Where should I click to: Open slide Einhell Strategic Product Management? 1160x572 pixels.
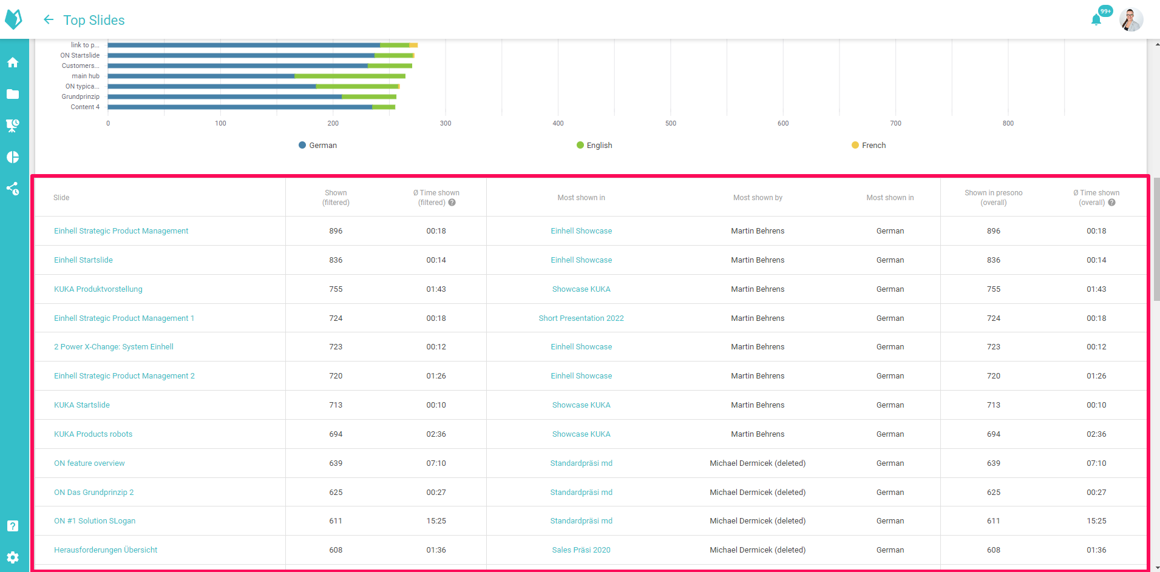click(x=121, y=231)
